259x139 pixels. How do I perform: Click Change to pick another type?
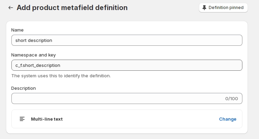228,119
